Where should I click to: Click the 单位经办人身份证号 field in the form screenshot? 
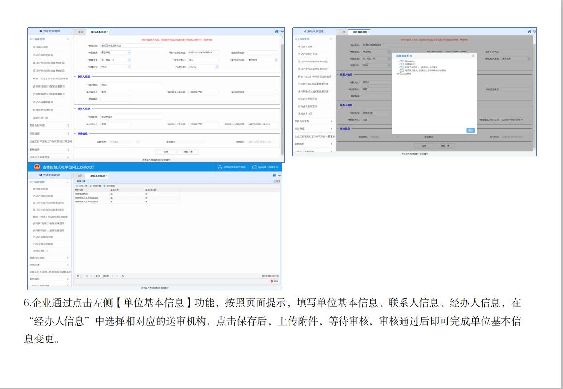point(263,124)
